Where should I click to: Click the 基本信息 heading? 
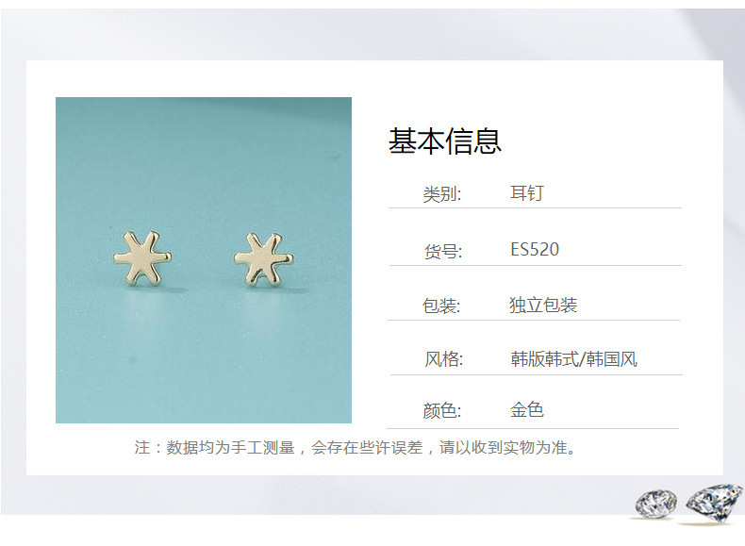click(445, 141)
